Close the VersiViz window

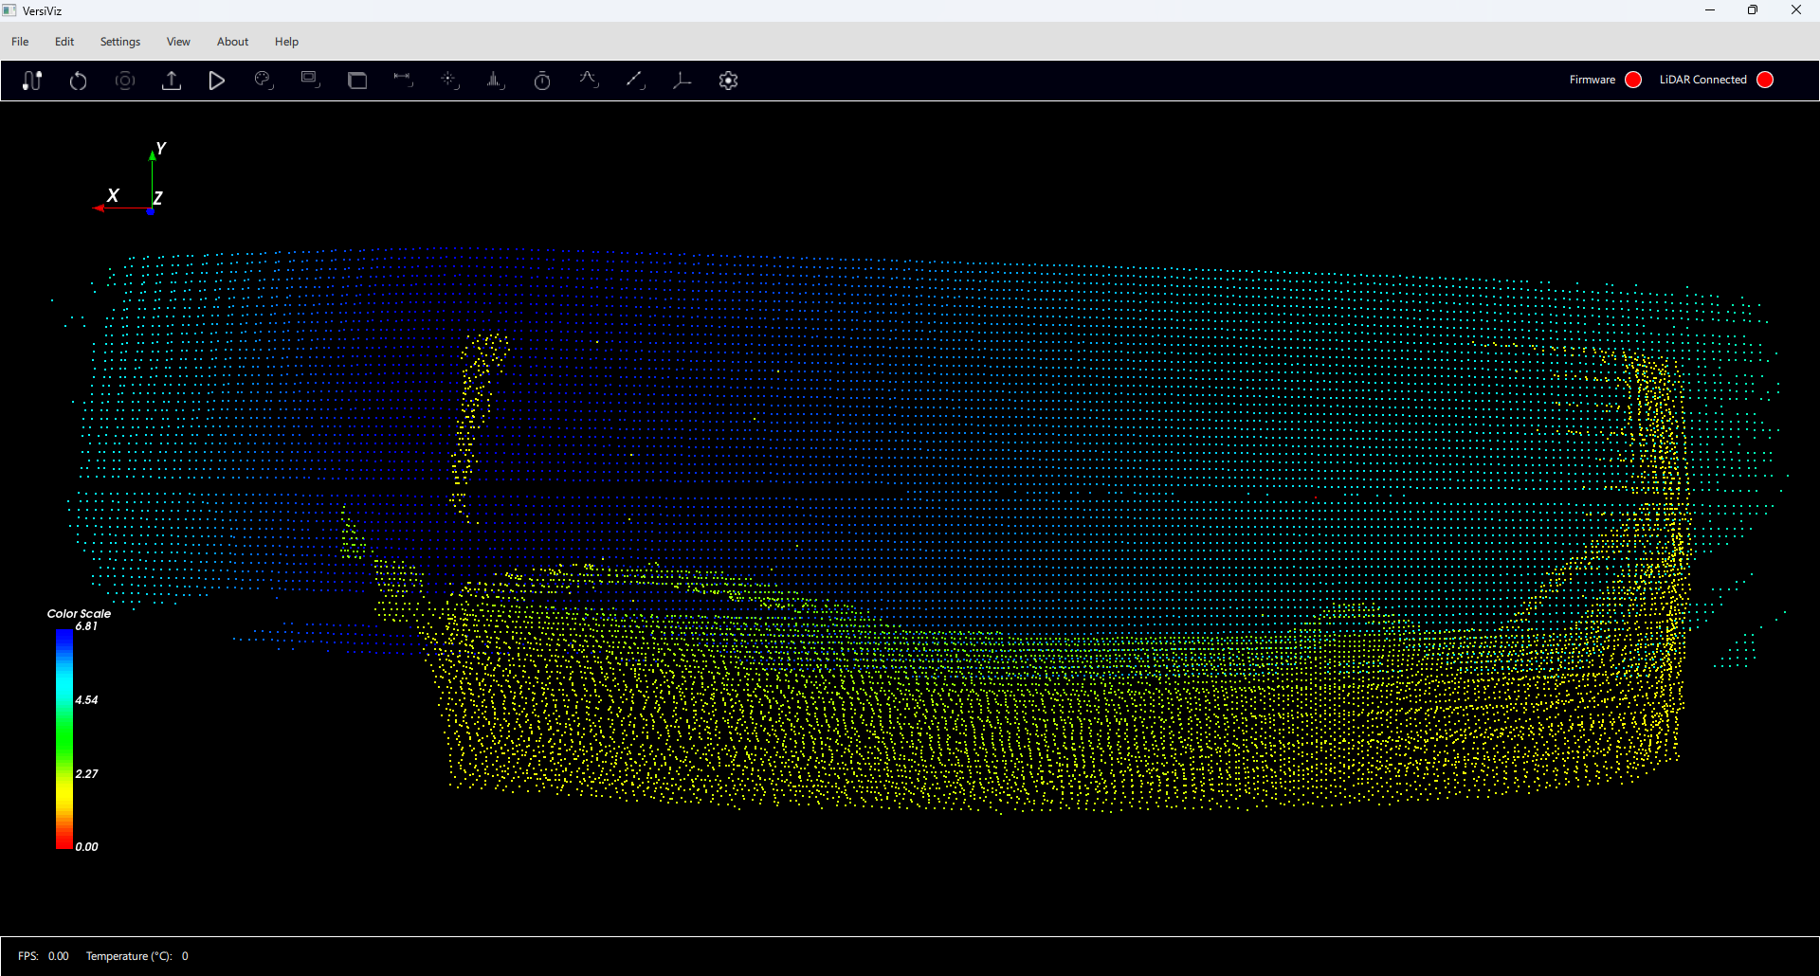point(1796,10)
